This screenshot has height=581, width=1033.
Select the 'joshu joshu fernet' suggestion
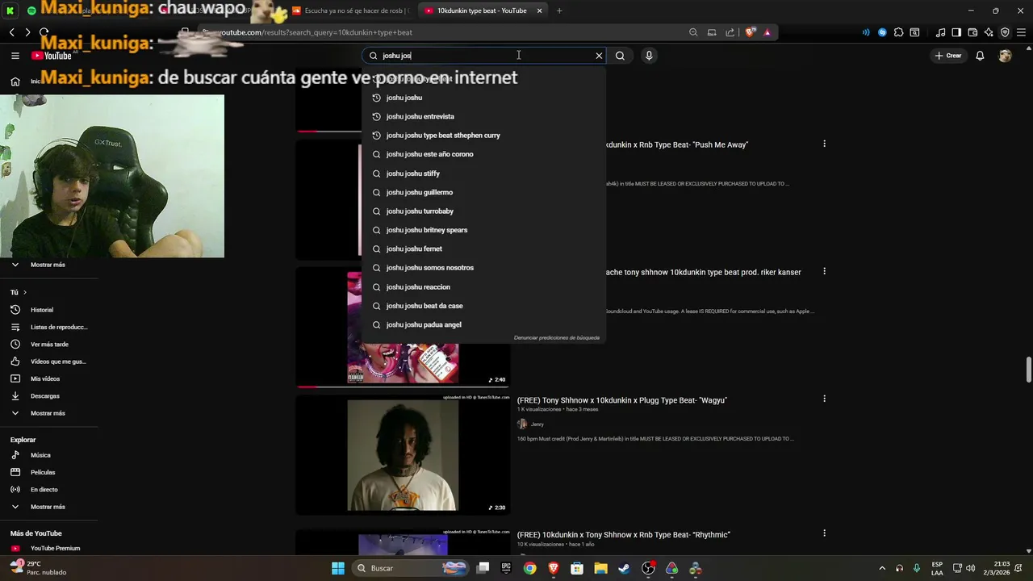483,249
